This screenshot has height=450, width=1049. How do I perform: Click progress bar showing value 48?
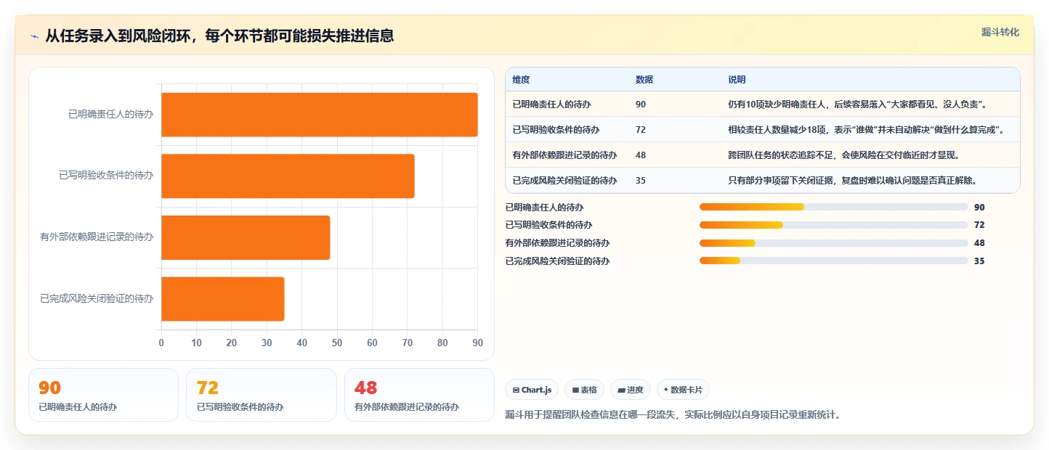click(x=833, y=243)
